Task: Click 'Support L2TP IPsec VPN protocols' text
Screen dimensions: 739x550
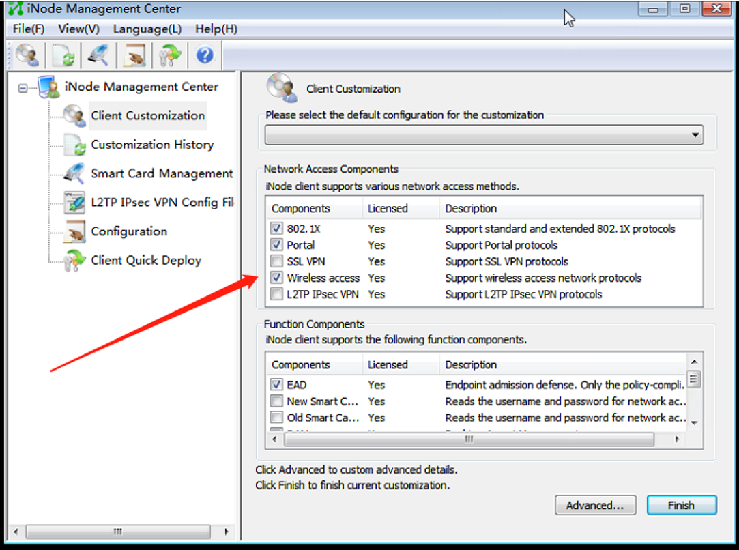Action: tap(523, 294)
